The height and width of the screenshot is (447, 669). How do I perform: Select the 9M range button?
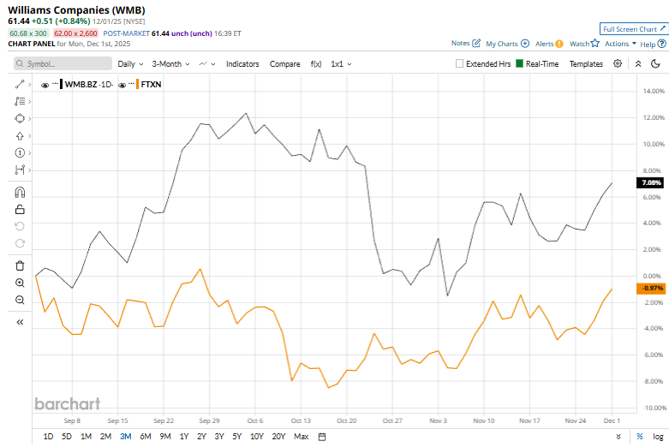coord(165,437)
